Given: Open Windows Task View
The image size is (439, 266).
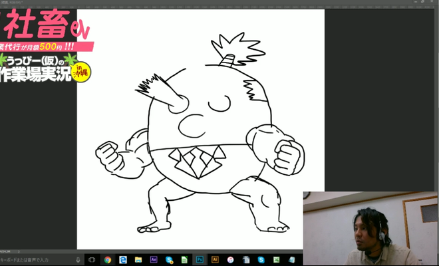Looking at the screenshot, I should click(x=92, y=259).
